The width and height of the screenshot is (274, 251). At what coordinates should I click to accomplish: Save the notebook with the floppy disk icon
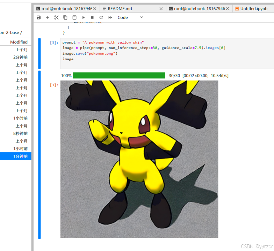point(38,17)
